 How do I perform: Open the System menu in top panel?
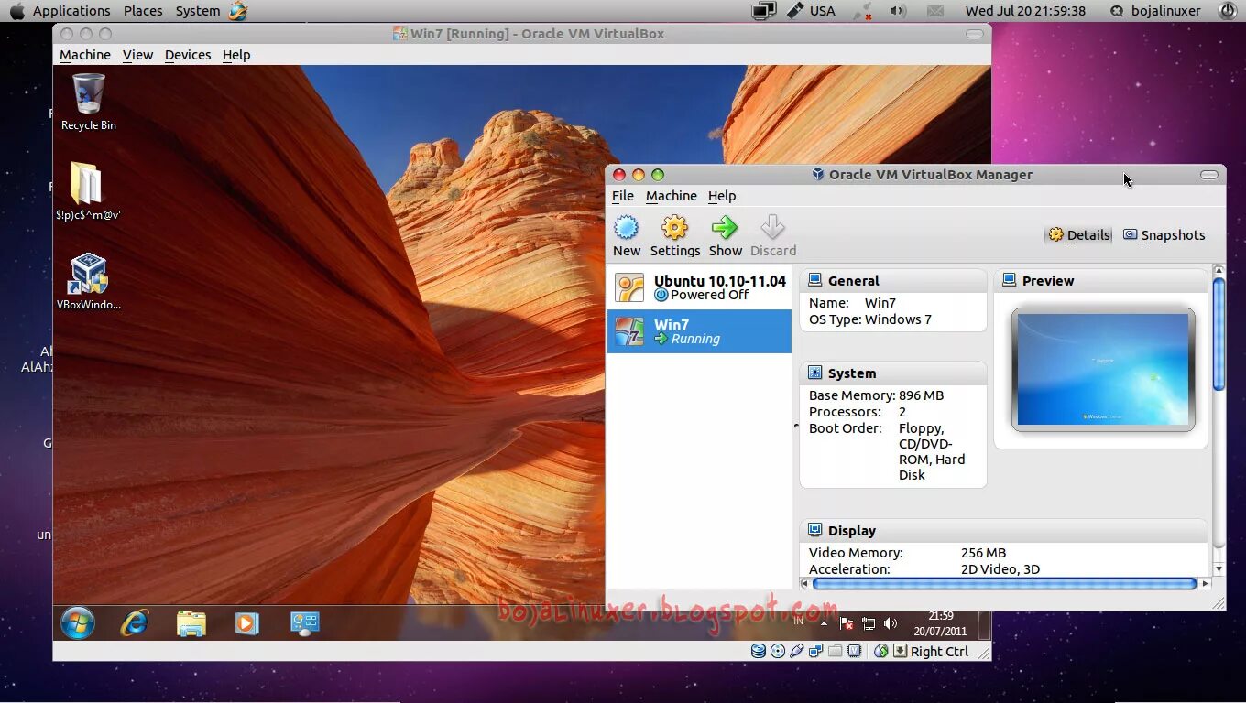(x=198, y=11)
